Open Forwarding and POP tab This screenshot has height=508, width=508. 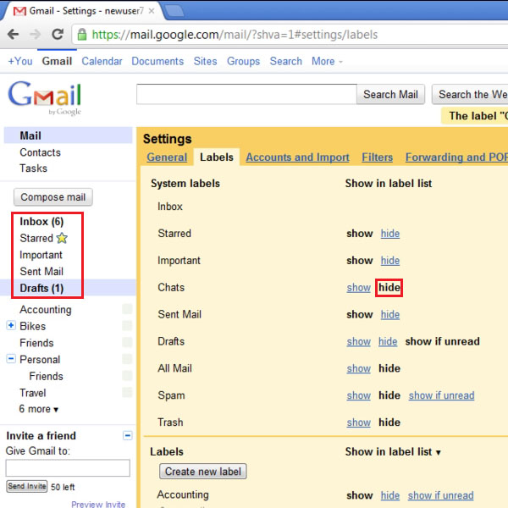pyautogui.click(x=456, y=157)
